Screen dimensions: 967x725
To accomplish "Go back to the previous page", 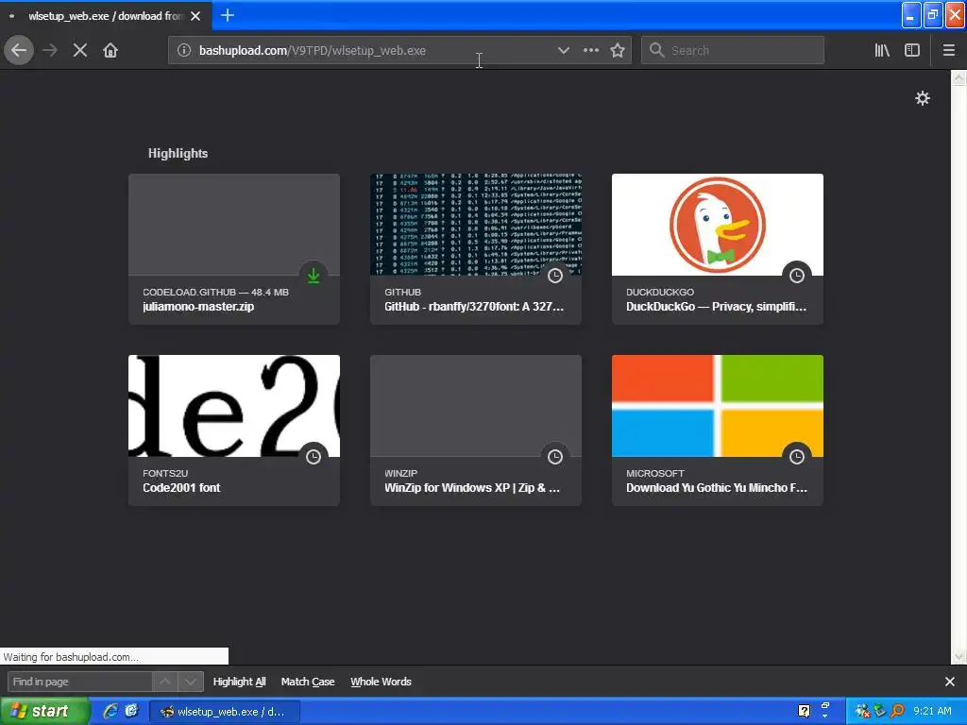I will 19,51.
